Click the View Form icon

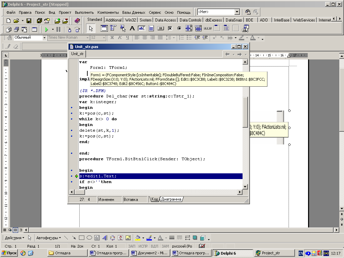click(16, 30)
